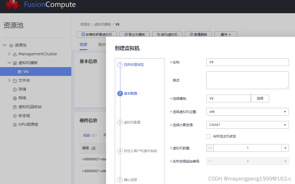
Task: Select 虚拟机回收站 in sidebar
Action: tap(30, 107)
